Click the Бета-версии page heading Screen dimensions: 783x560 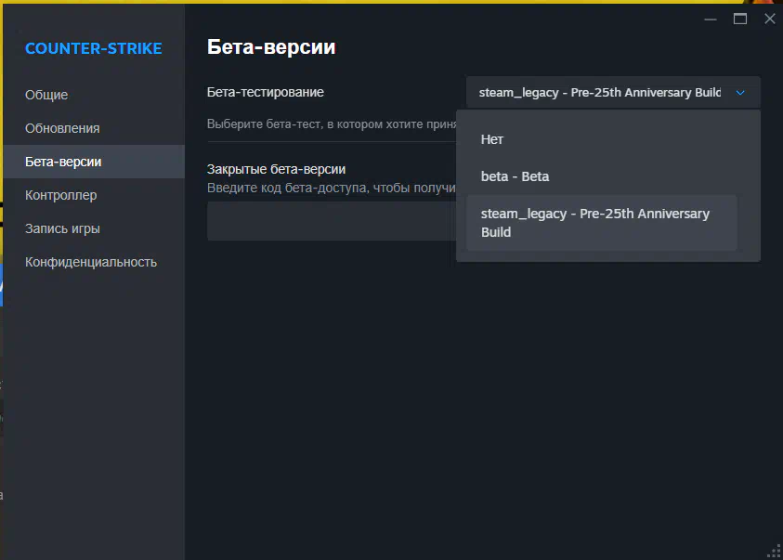271,47
